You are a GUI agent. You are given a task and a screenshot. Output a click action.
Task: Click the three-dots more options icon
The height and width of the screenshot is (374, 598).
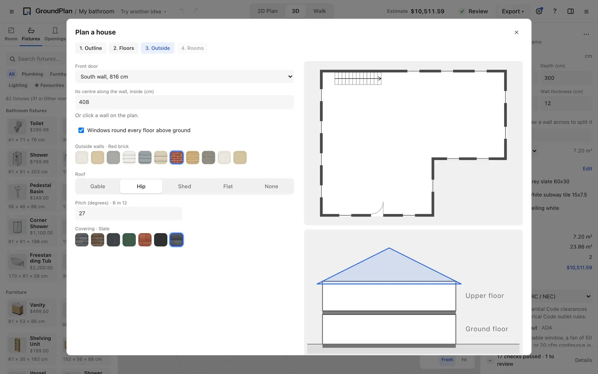tap(586, 34)
